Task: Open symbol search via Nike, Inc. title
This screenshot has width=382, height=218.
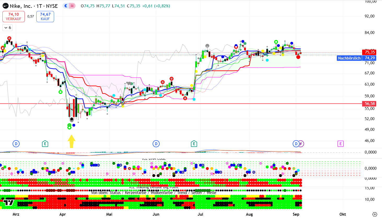Action: point(21,6)
